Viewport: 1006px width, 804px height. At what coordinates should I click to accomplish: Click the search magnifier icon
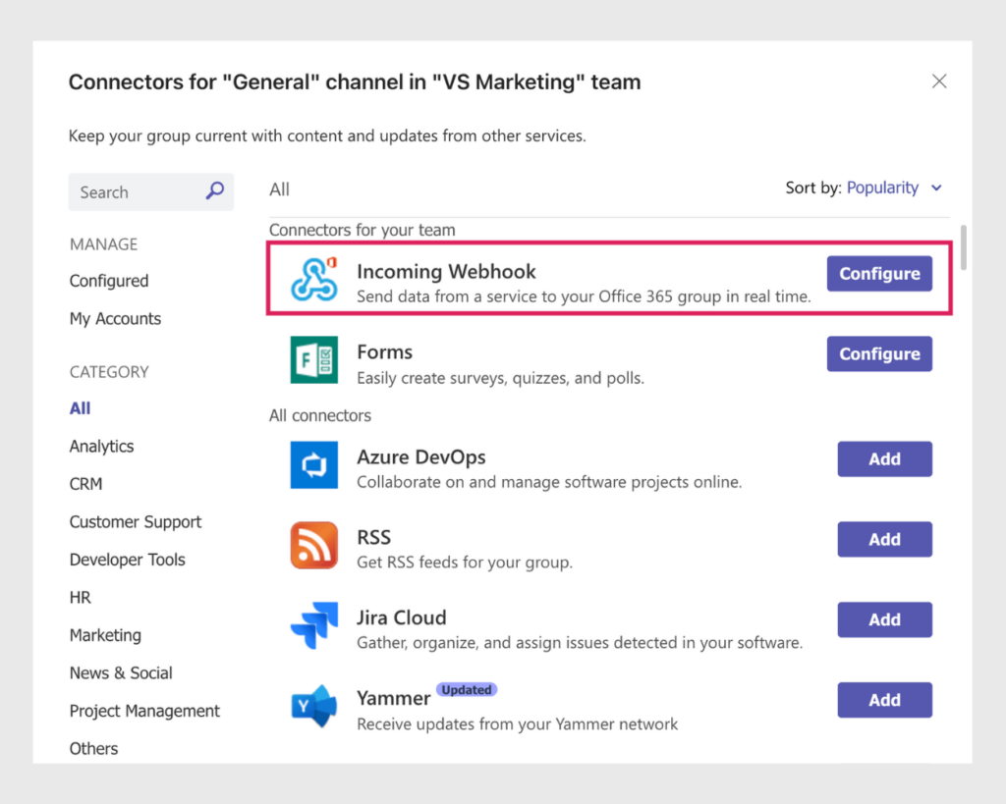[x=215, y=190]
